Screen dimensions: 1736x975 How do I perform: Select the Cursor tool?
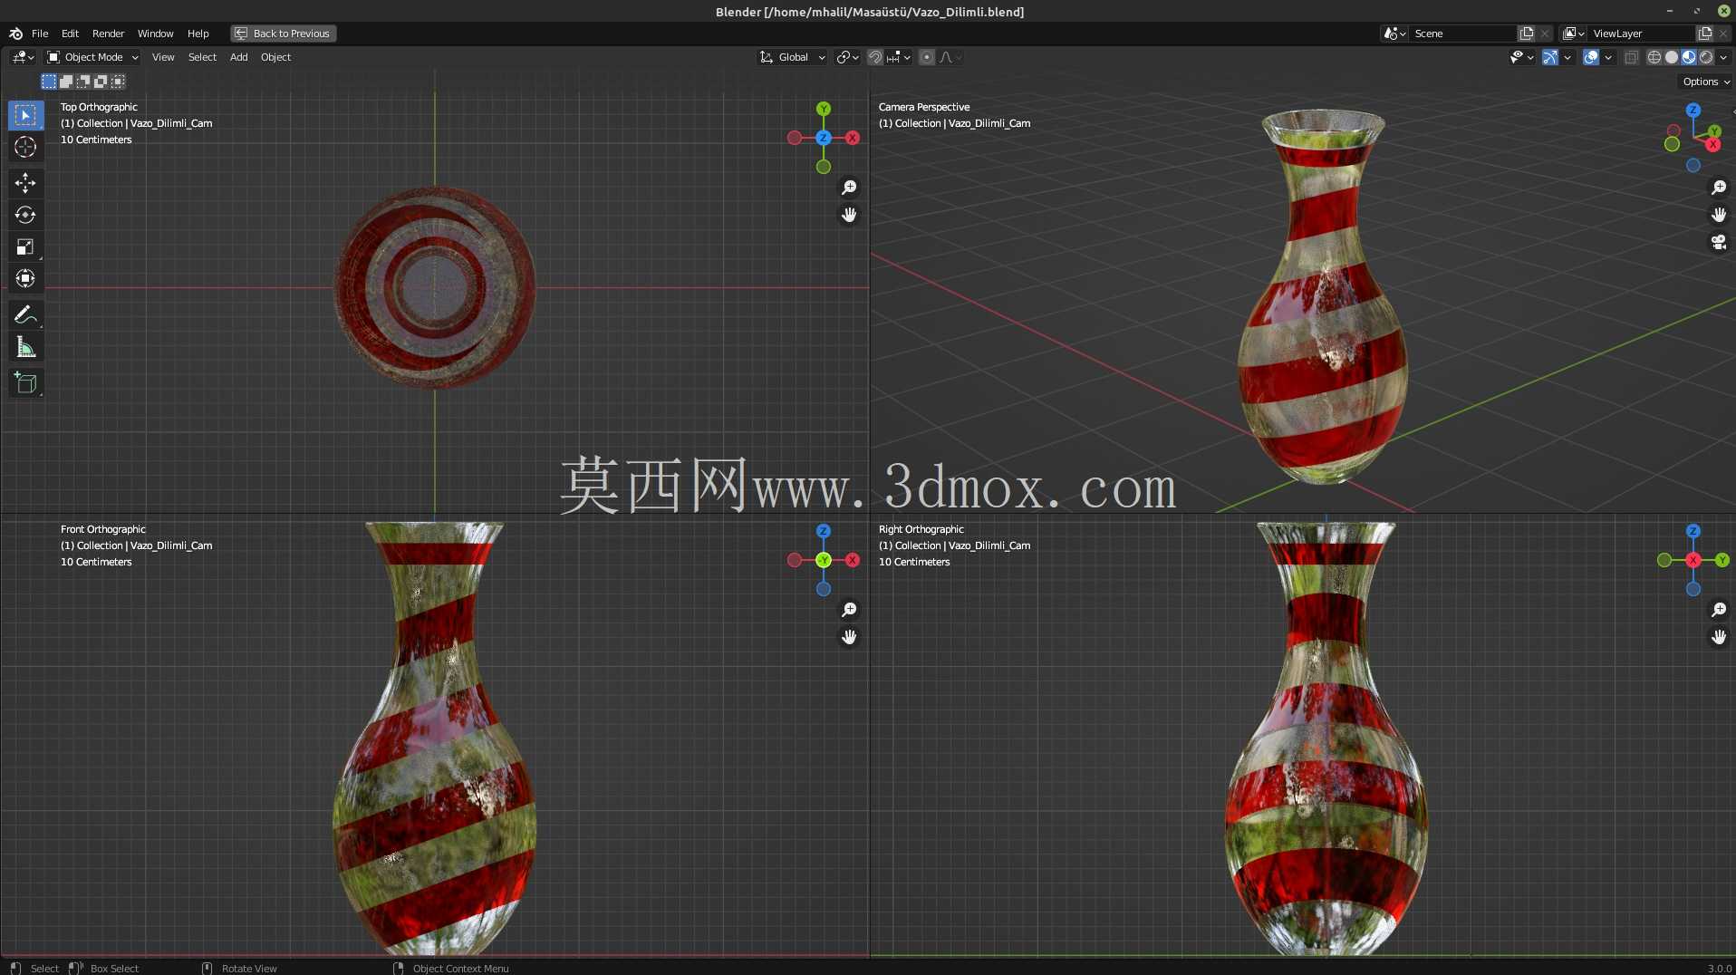(25, 147)
